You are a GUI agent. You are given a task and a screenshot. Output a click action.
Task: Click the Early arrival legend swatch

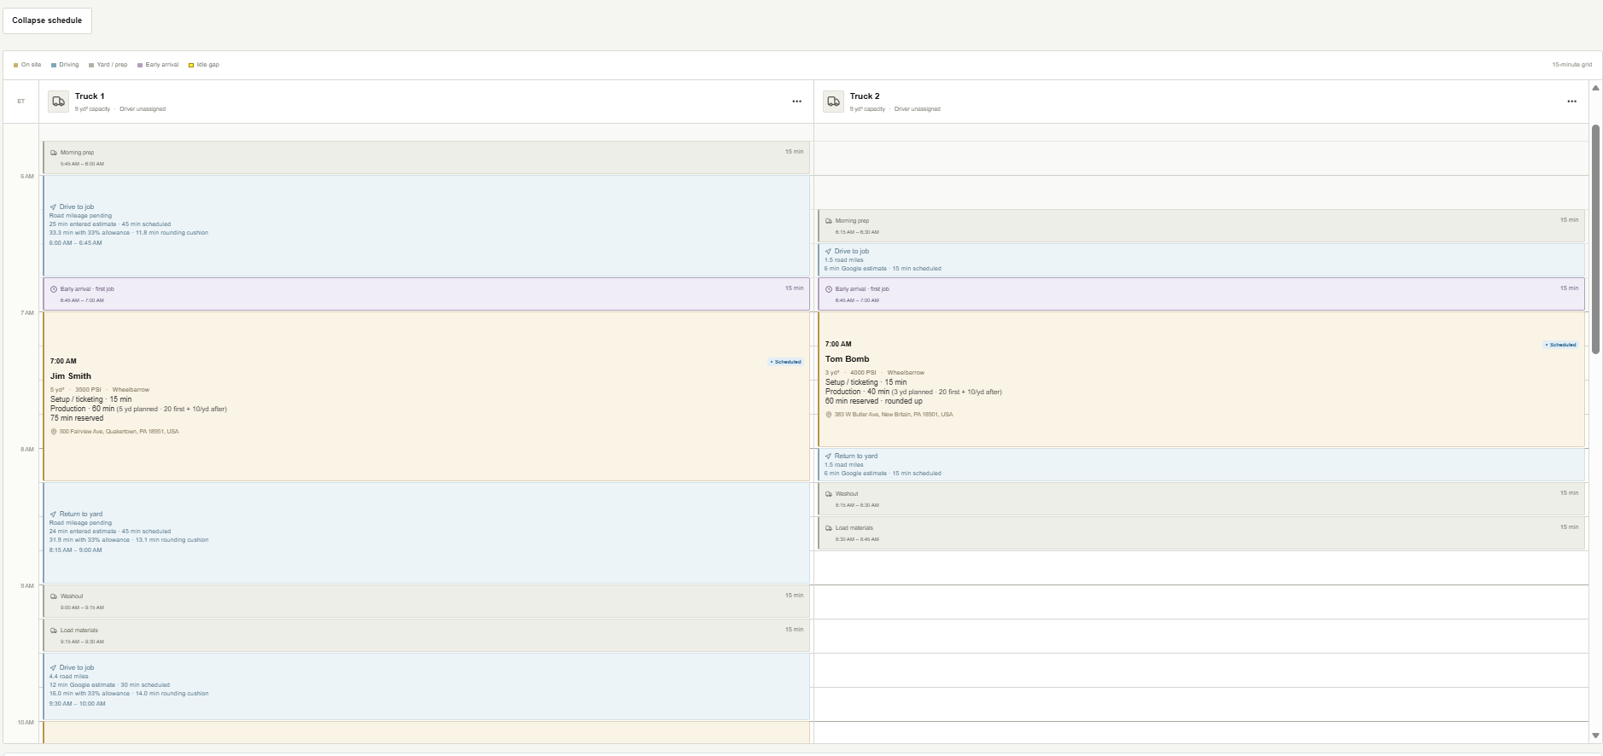tap(140, 65)
